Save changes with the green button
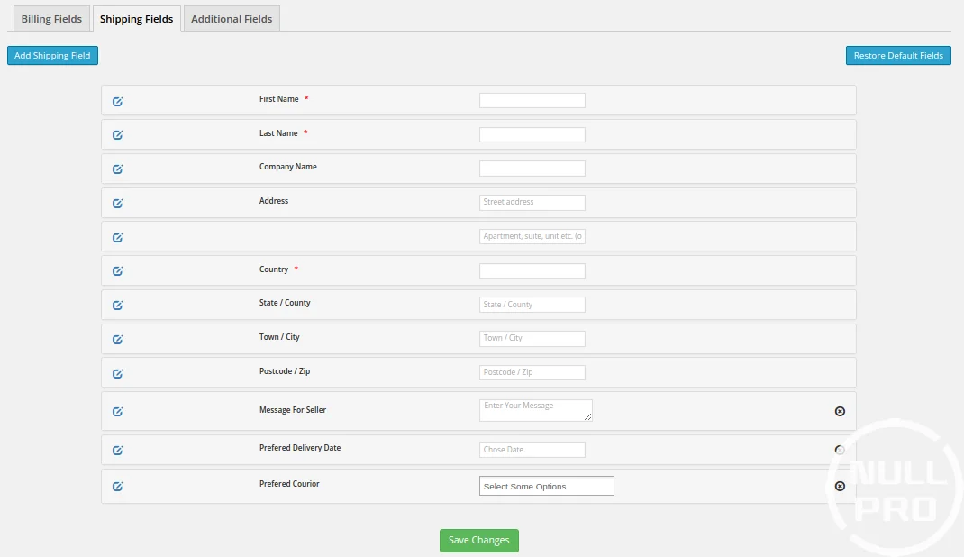 click(478, 541)
